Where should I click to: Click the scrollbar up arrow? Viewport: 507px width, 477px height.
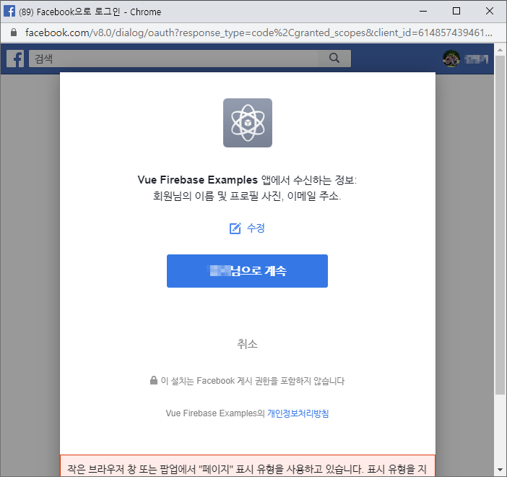(x=500, y=50)
